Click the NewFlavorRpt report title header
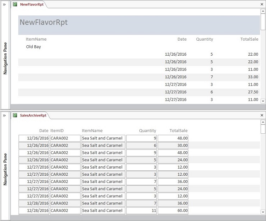The height and width of the screenshot is (221, 266). 43,22
